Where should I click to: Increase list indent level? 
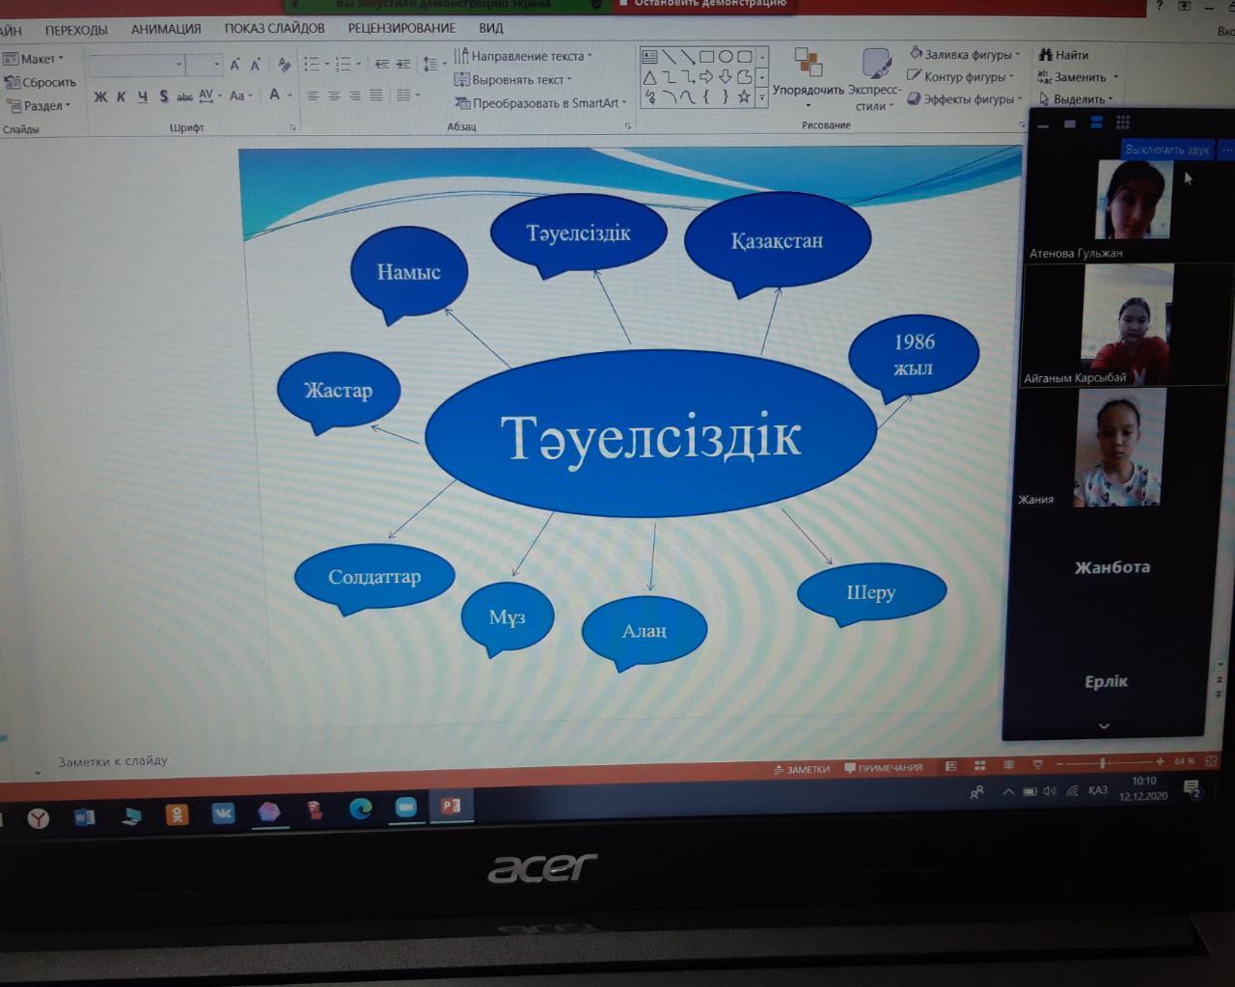point(403,65)
